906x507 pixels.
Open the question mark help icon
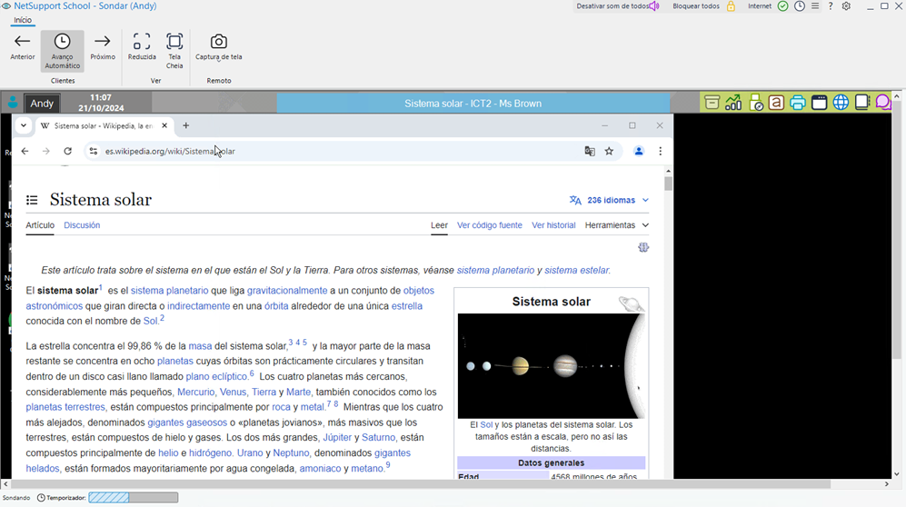tap(831, 6)
